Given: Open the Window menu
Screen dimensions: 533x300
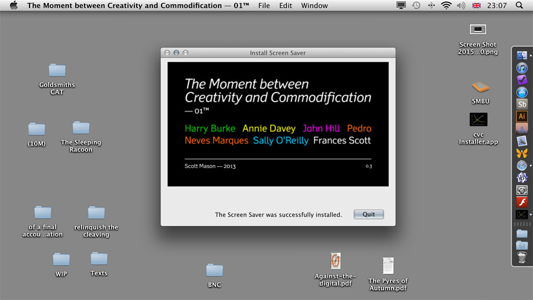Looking at the screenshot, I should [x=314, y=6].
